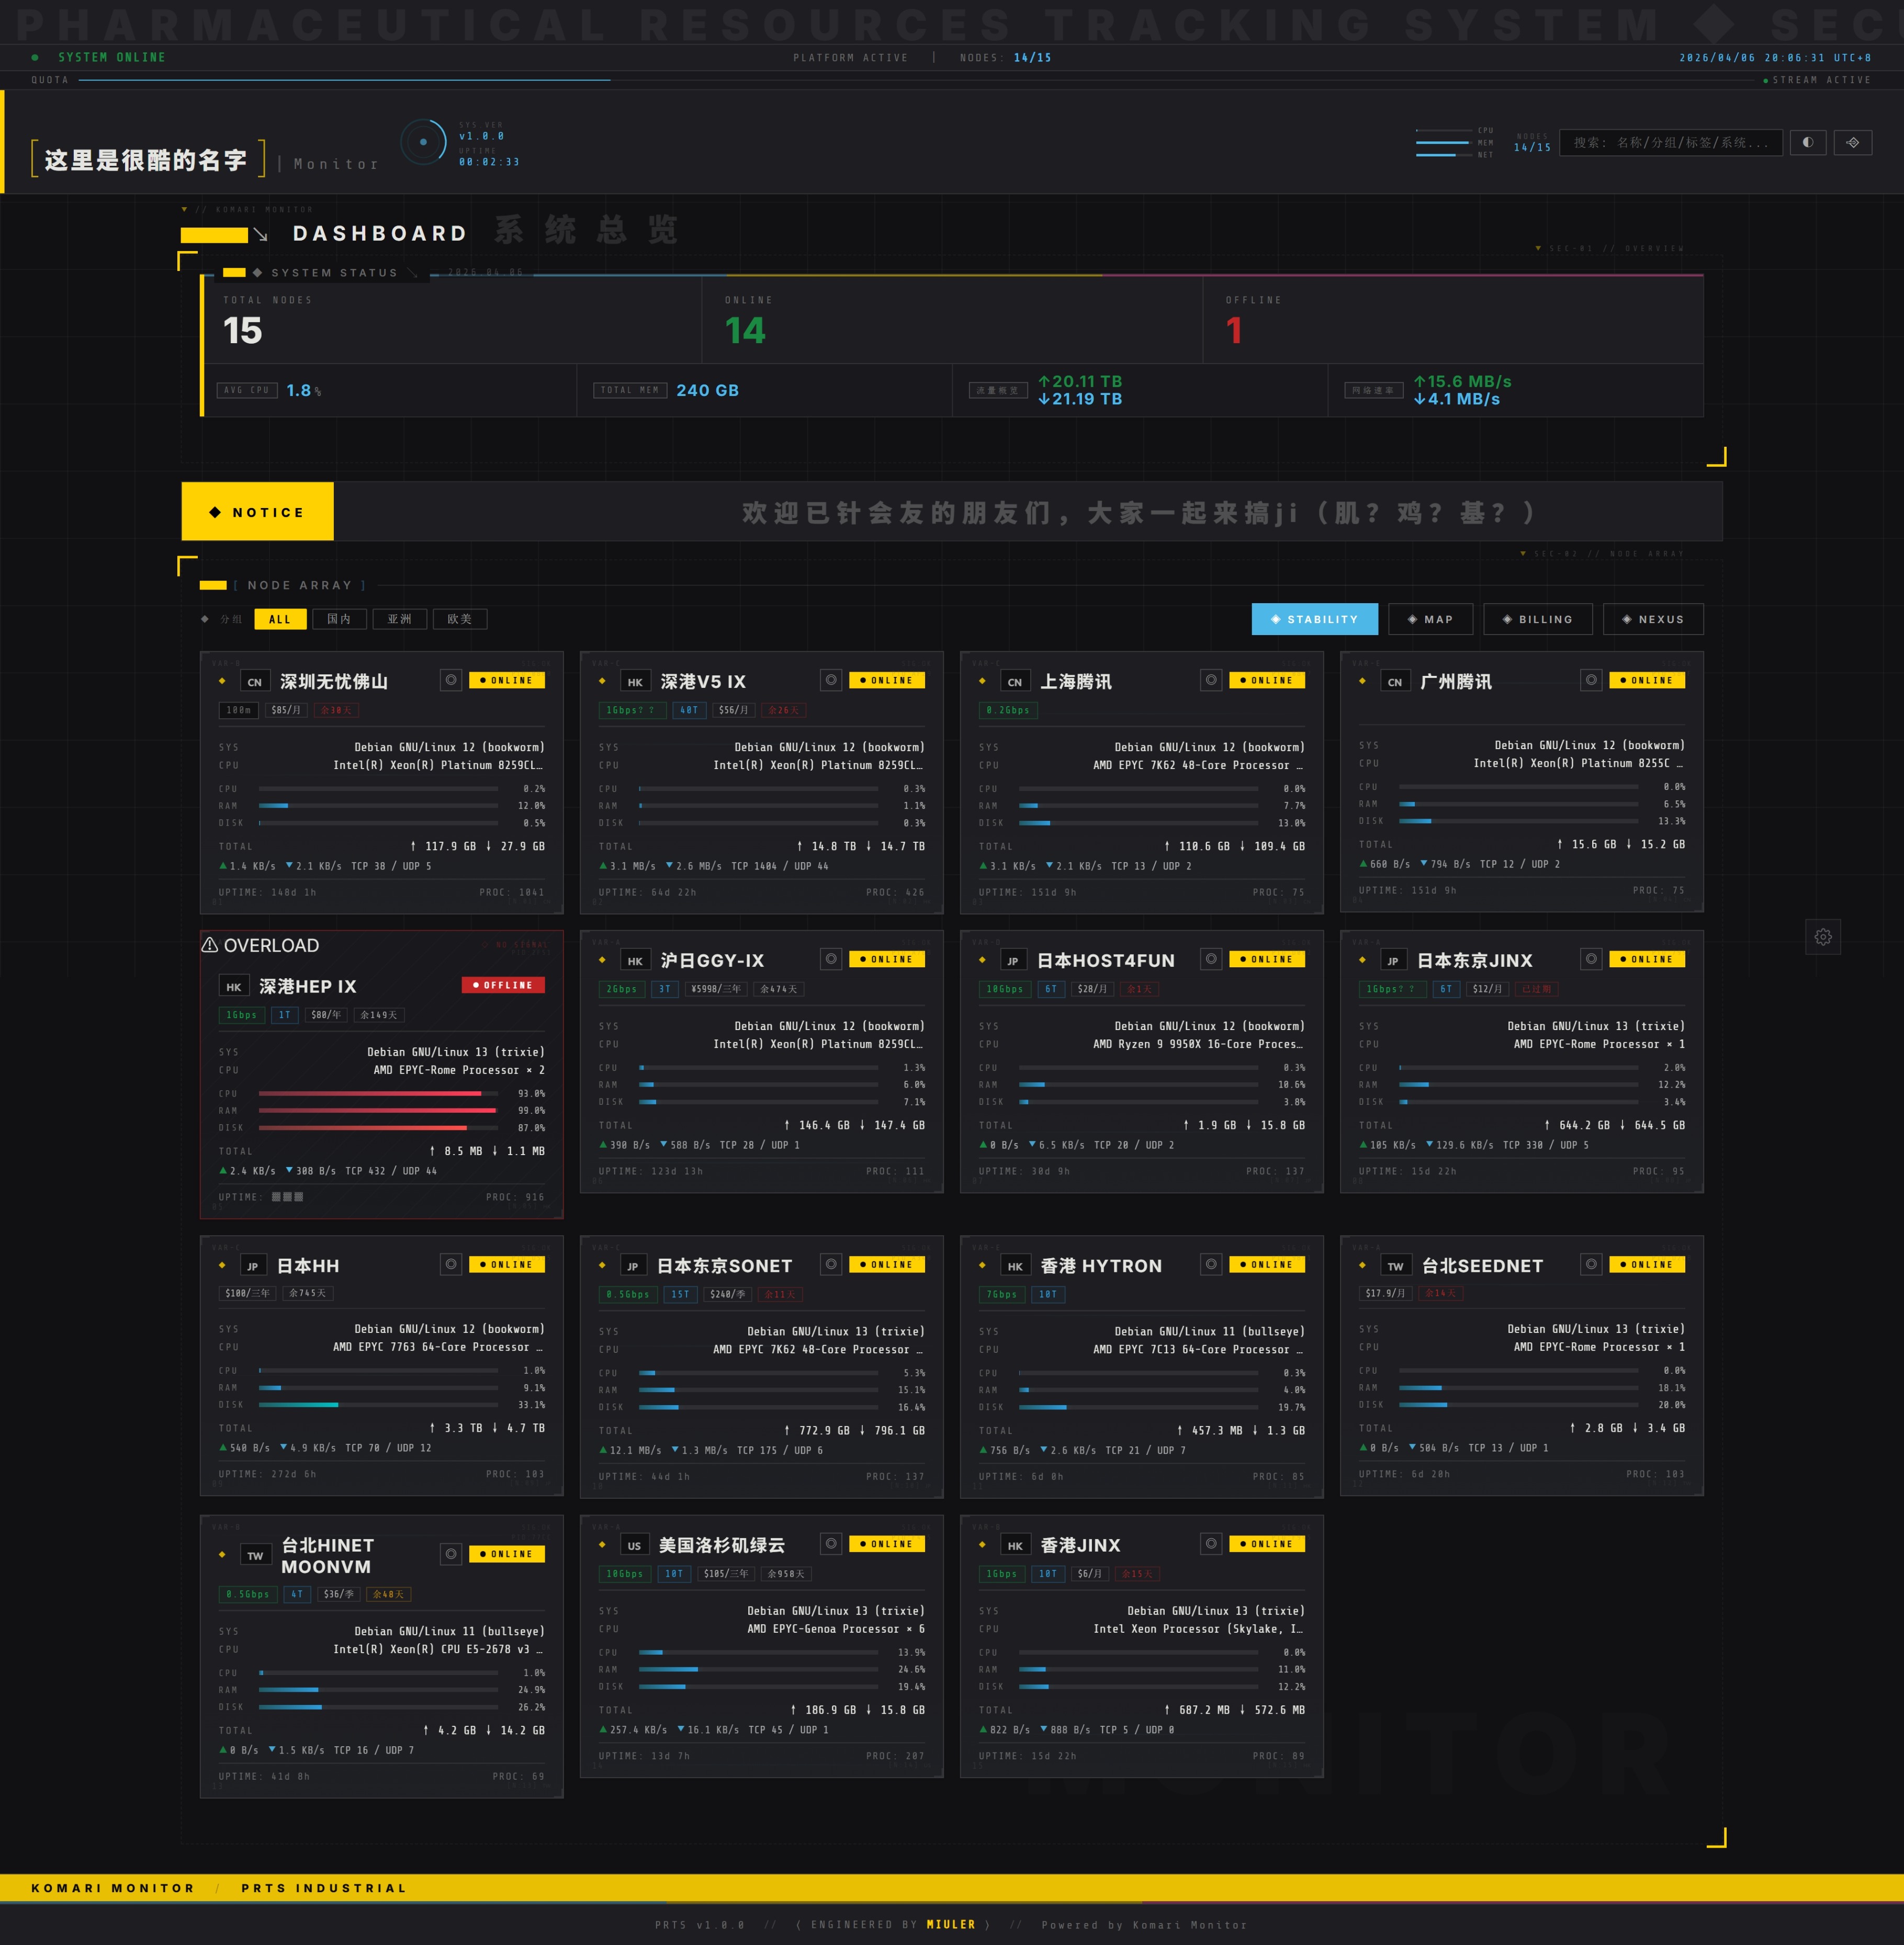Screen dimensions: 1904x1945
Task: Click the round detail icon on 日本HOST4FUN card
Action: (x=1211, y=959)
